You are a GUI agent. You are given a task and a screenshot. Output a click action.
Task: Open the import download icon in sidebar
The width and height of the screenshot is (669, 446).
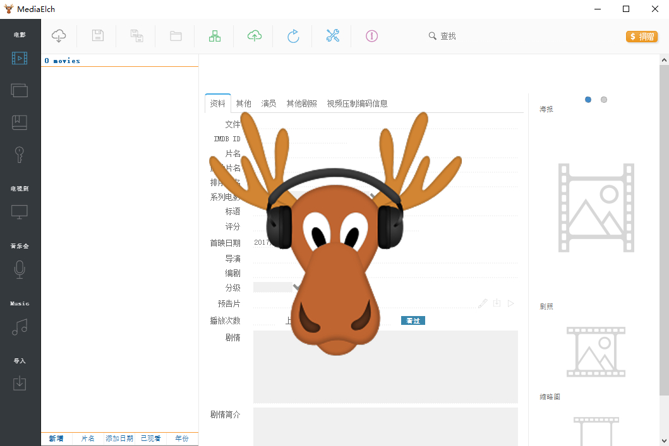click(x=20, y=384)
